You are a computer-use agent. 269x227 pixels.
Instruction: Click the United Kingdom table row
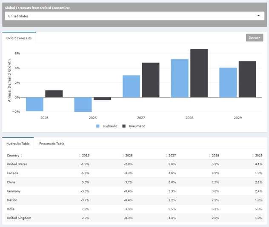click(134, 218)
